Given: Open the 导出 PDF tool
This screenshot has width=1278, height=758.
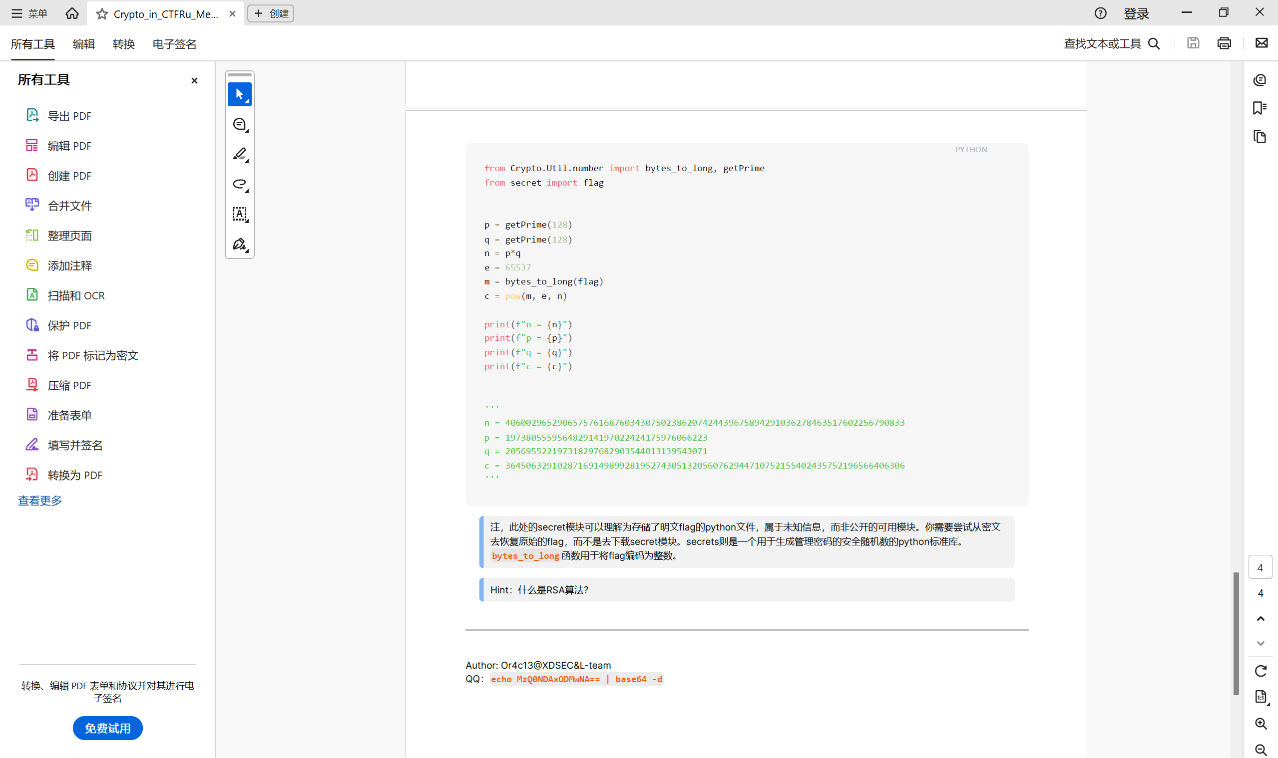Looking at the screenshot, I should (59, 116).
